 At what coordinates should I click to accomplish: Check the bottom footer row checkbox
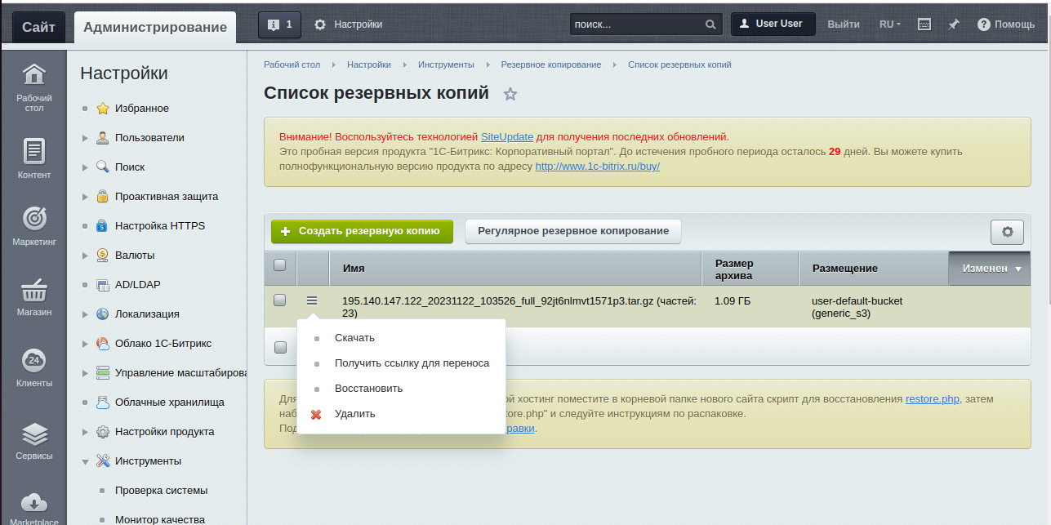(x=280, y=347)
